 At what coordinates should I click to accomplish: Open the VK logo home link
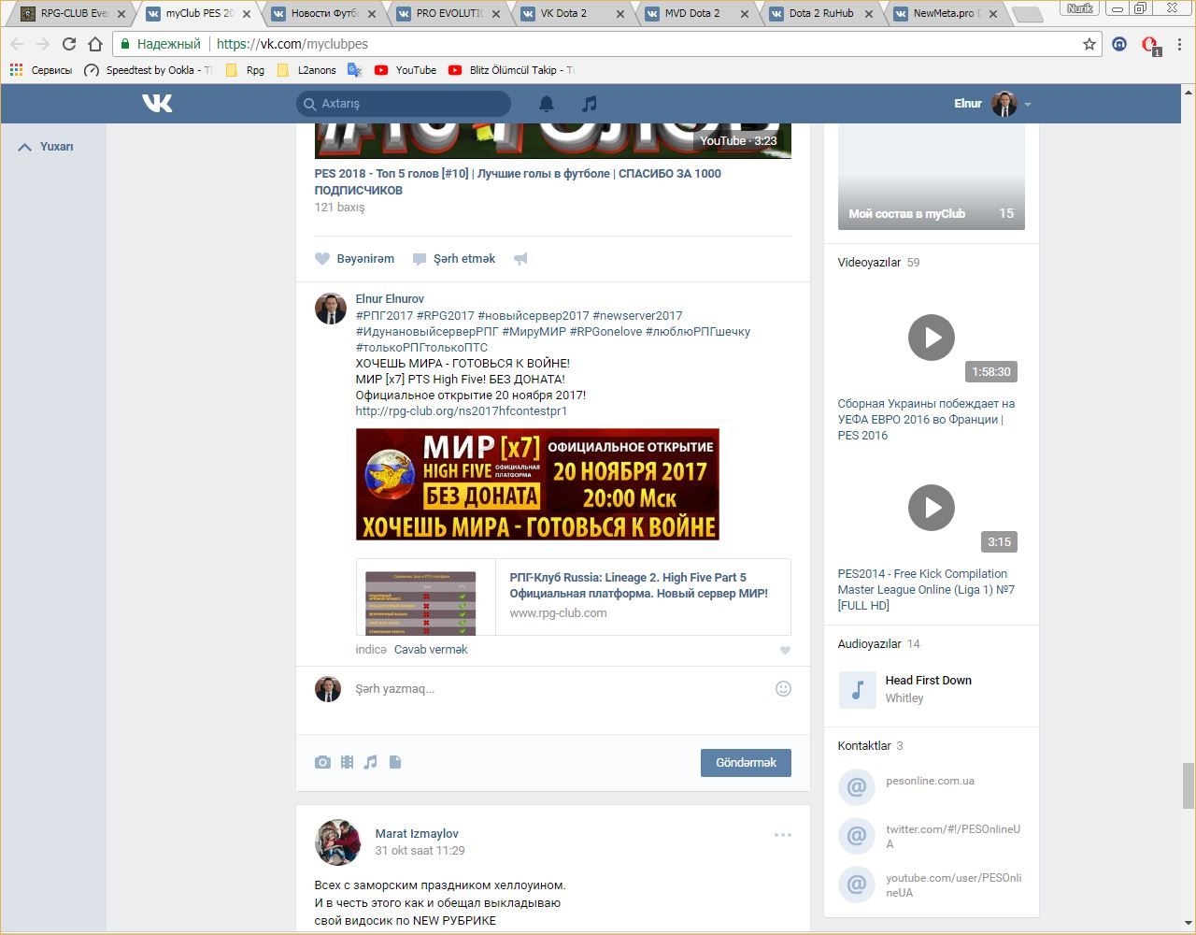157,103
